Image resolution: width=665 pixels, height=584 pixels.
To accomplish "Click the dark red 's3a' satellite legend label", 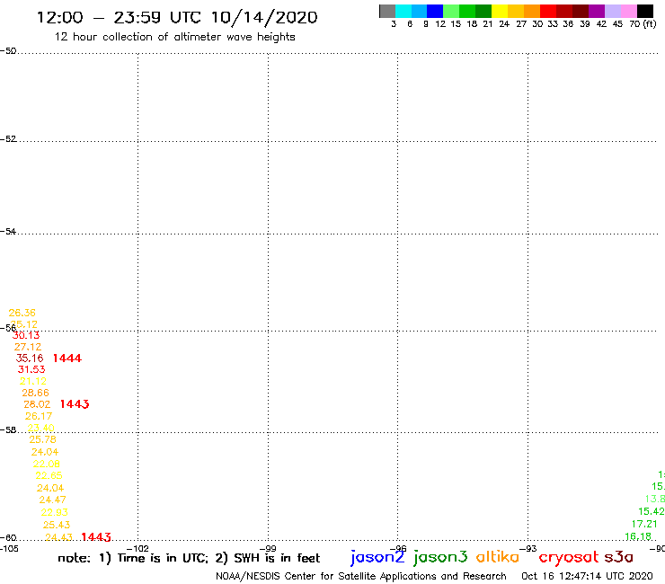I will pyautogui.click(x=618, y=557).
